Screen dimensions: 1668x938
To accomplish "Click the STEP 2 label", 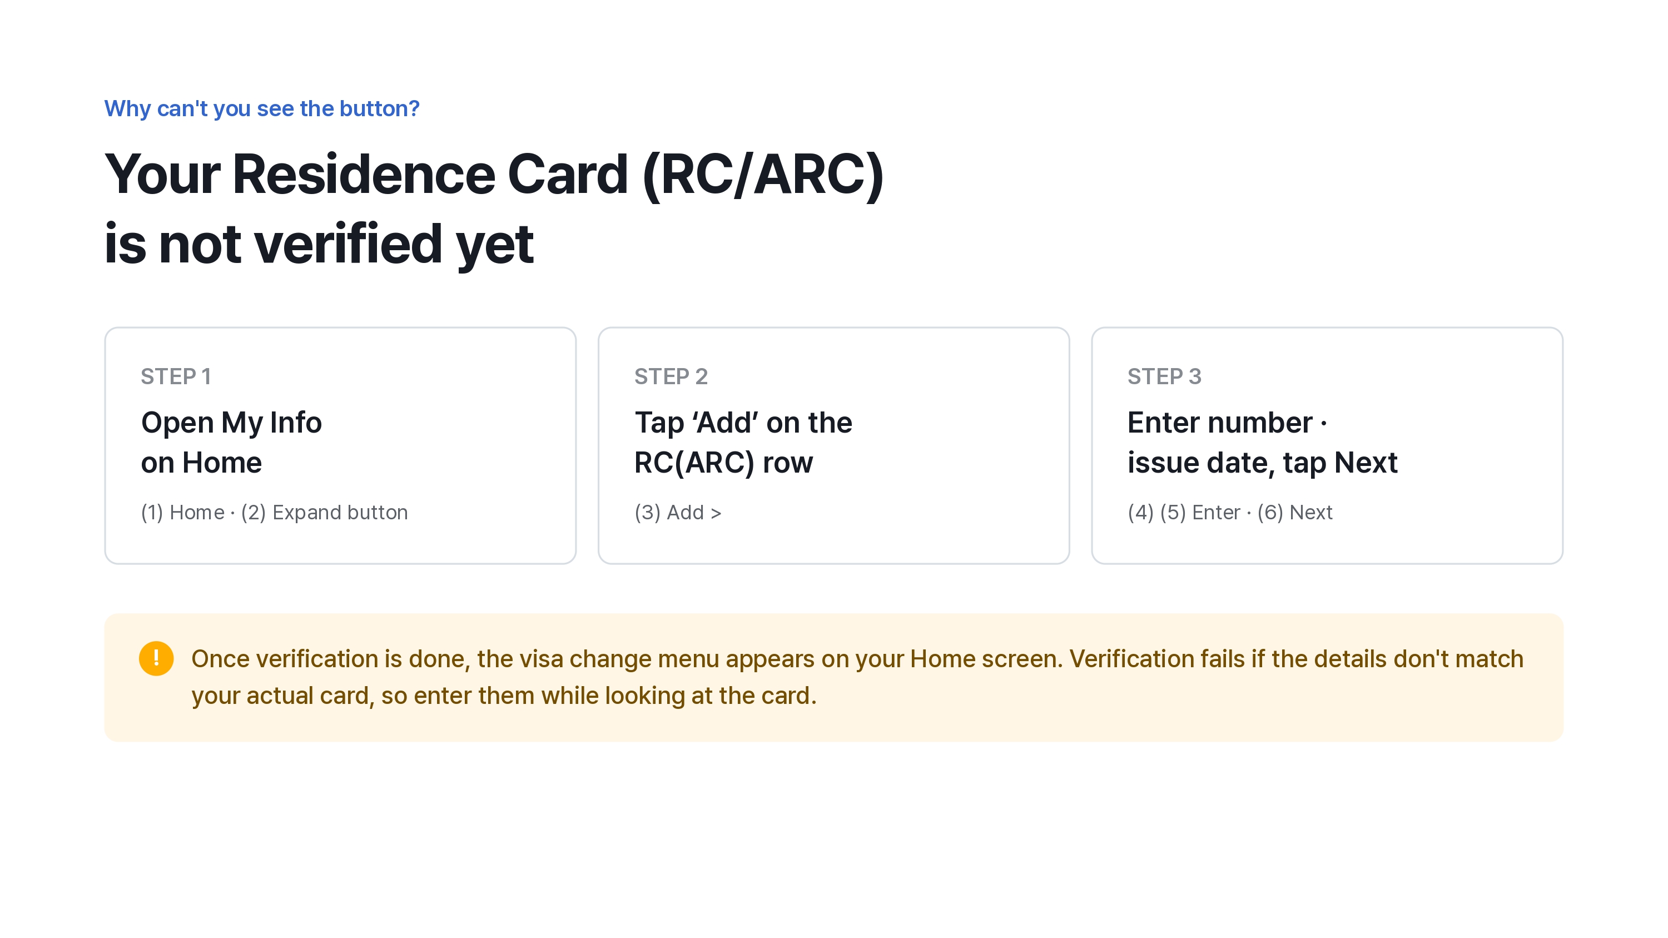I will point(671,376).
